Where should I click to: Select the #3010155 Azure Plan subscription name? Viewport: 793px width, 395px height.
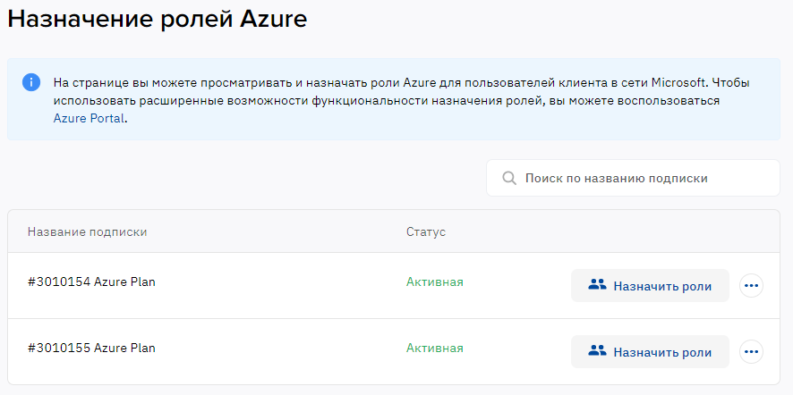[91, 348]
